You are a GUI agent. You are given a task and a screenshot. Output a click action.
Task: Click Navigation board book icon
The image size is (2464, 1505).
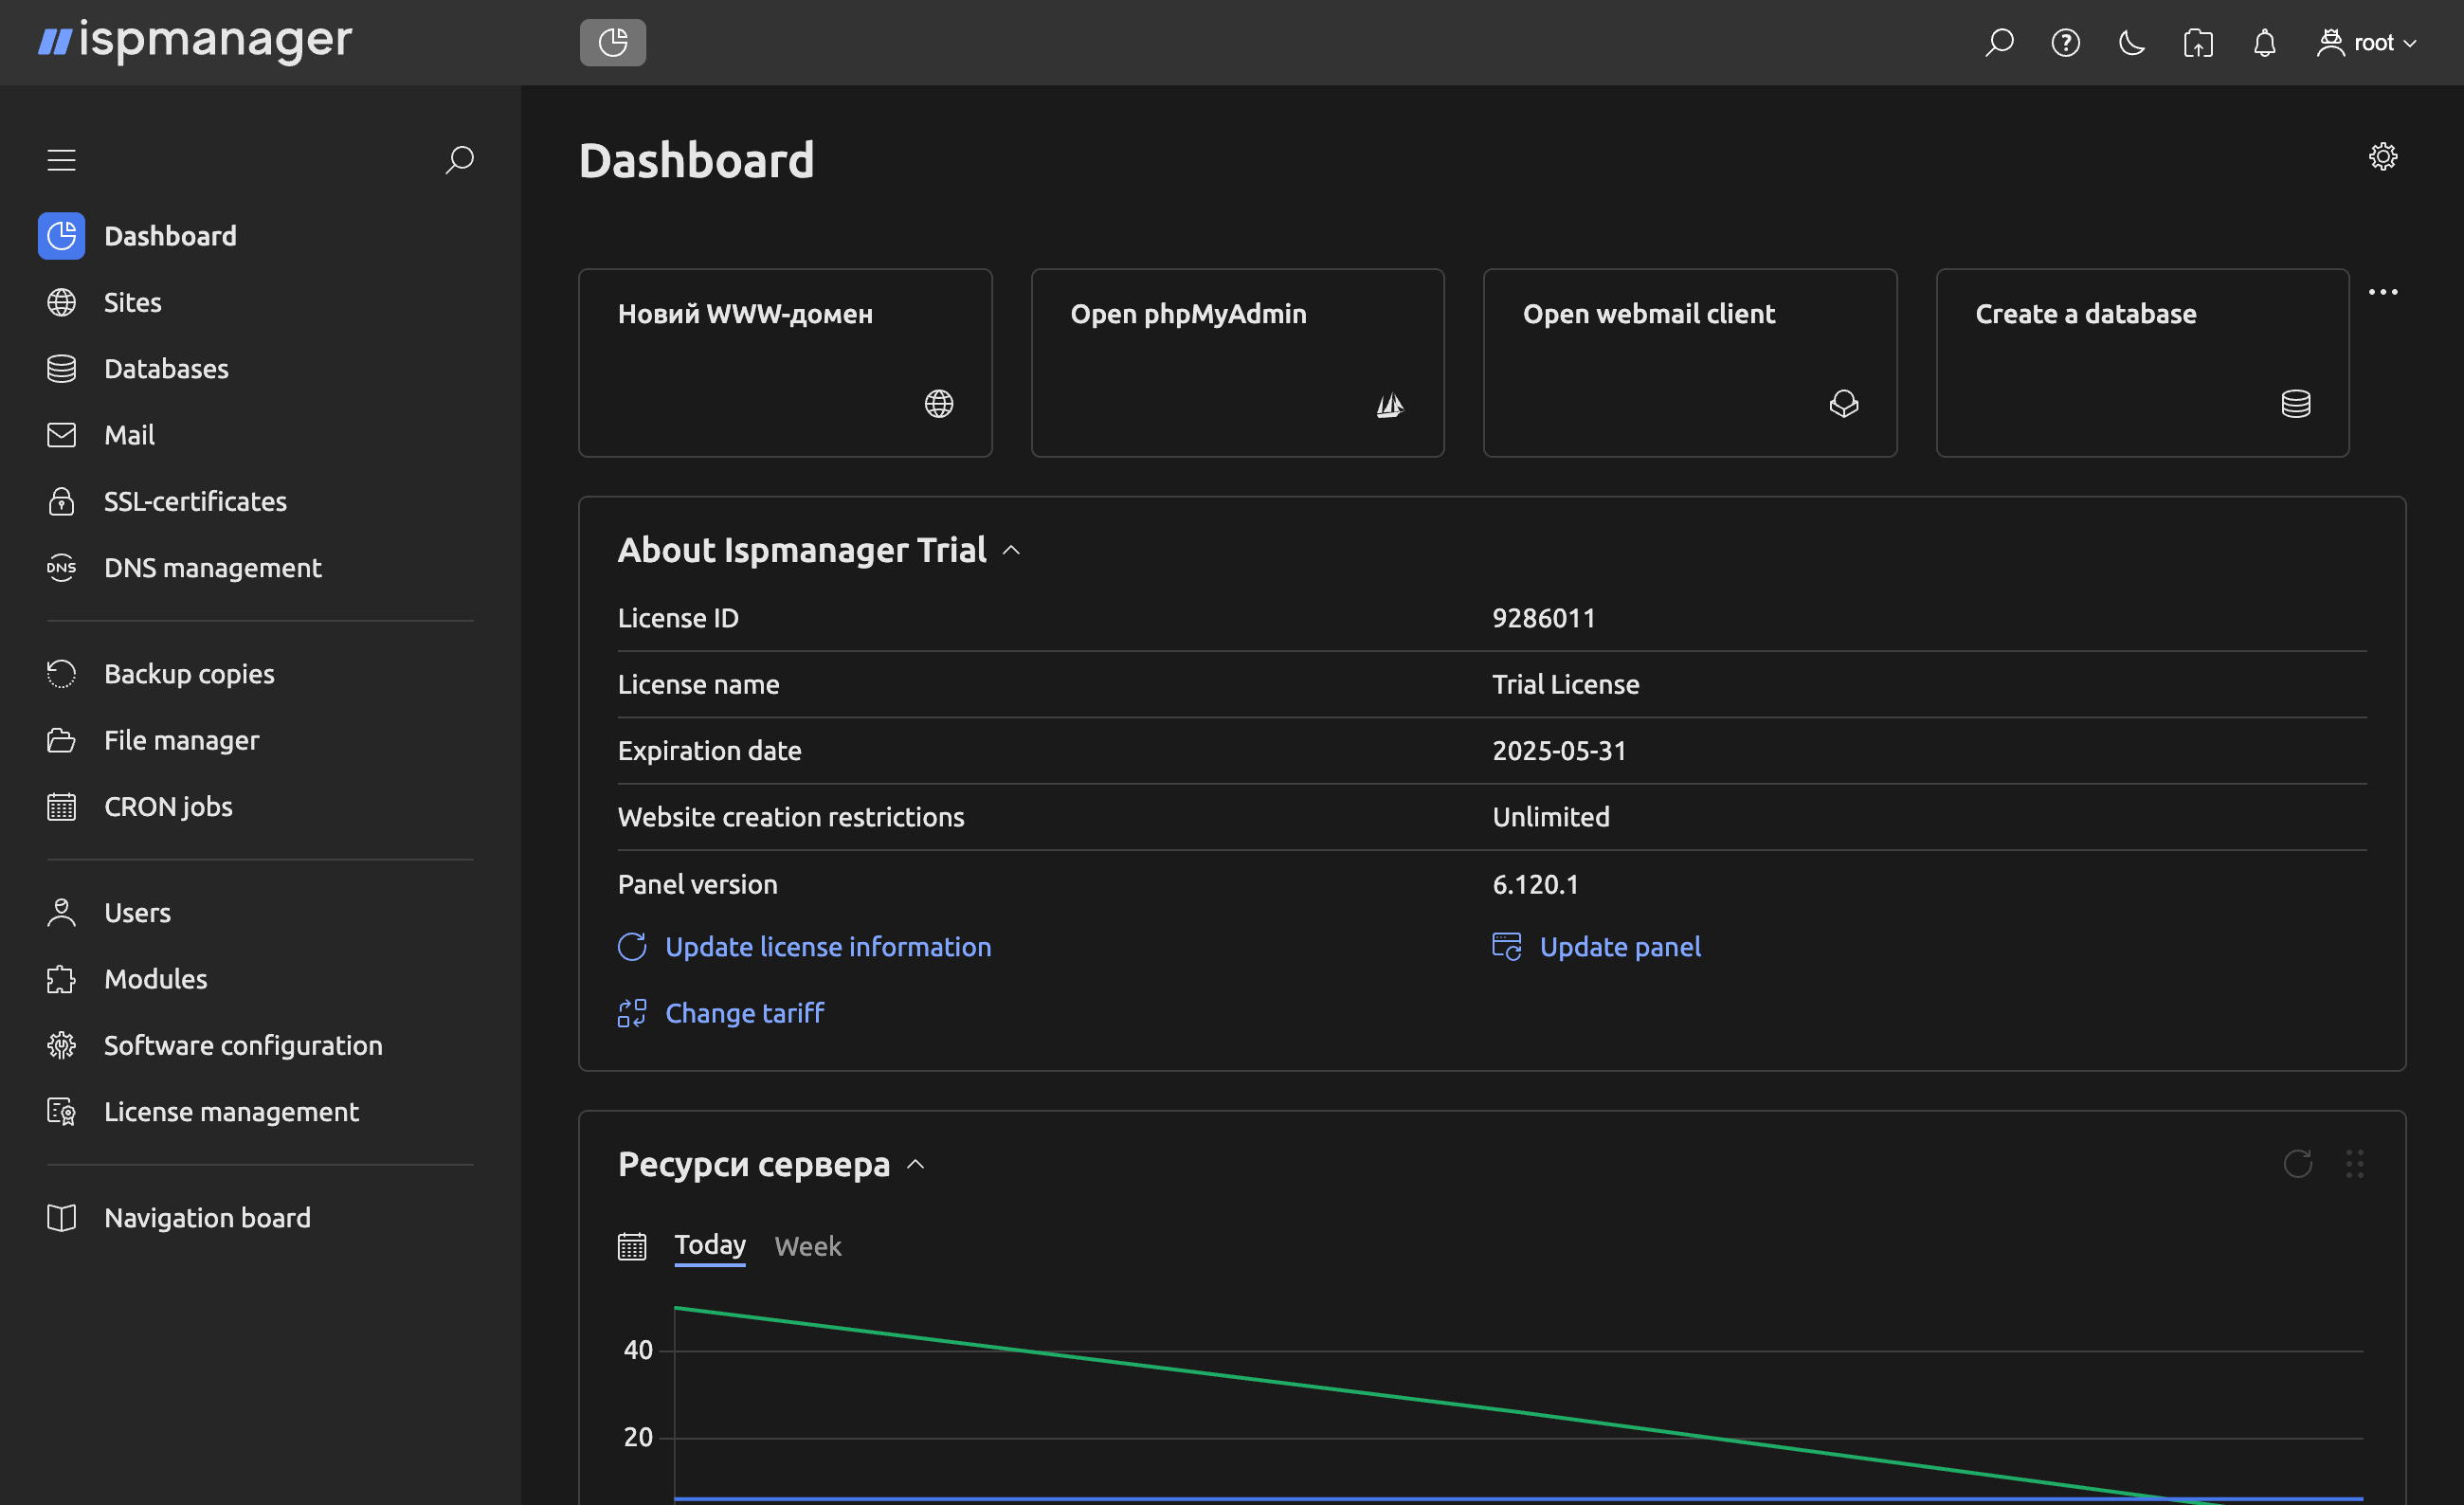tap(61, 1218)
